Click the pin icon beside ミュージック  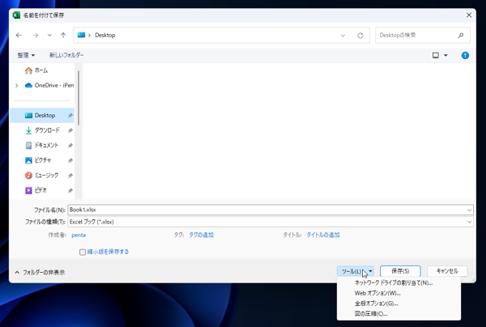(x=70, y=176)
